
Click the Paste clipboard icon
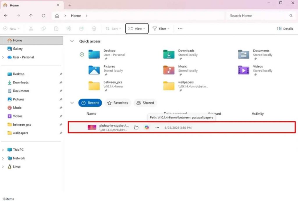tap(56, 29)
